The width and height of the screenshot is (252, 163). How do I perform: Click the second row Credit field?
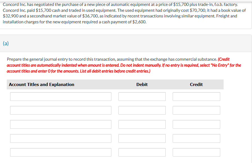(196, 110)
